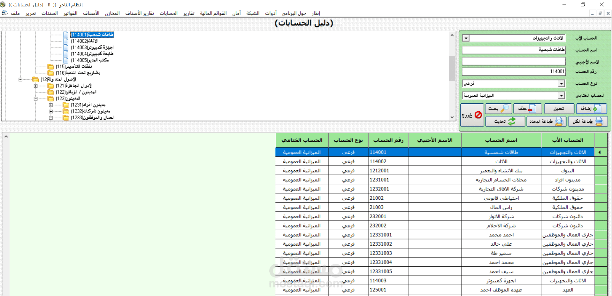Image resolution: width=612 pixels, height=296 pixels.
Task: Click the accounts tree scrollbar thumb
Action: point(452,68)
